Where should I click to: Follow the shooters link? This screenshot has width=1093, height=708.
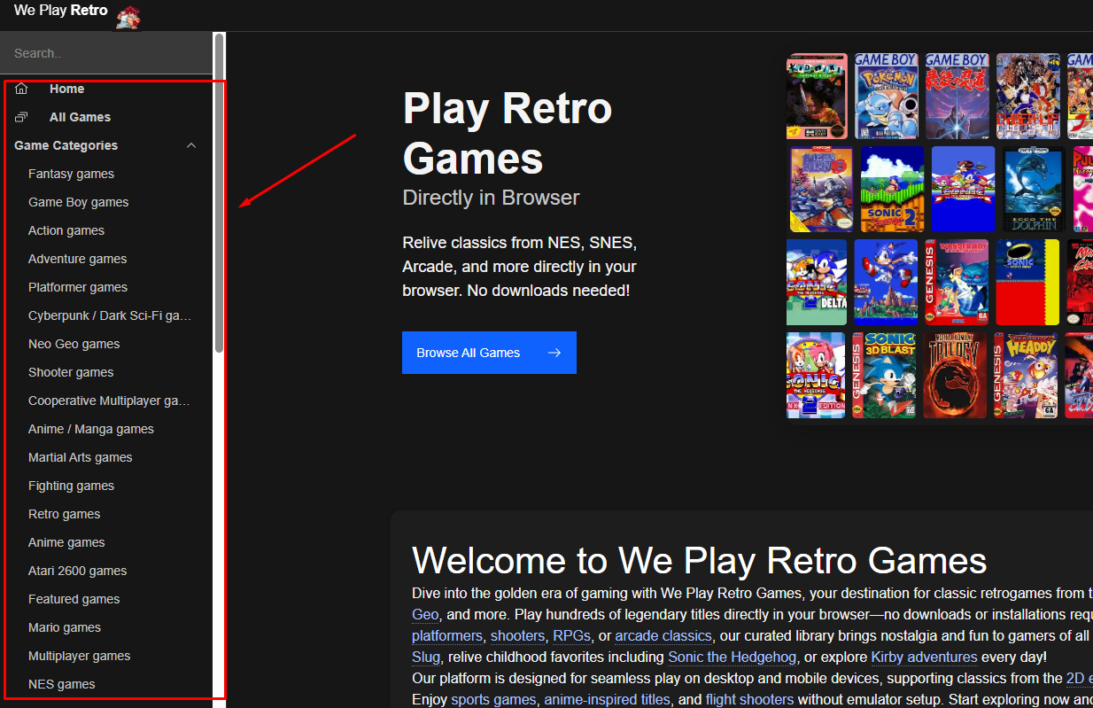[x=517, y=636]
